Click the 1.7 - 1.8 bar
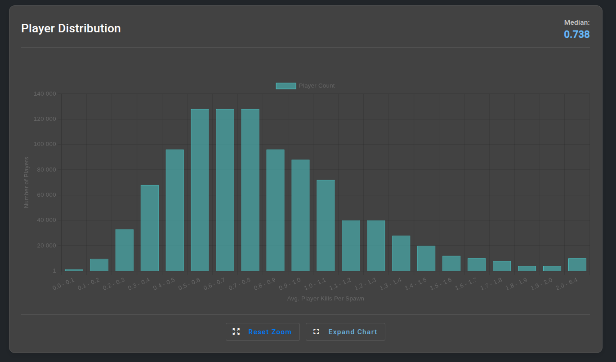 point(502,266)
